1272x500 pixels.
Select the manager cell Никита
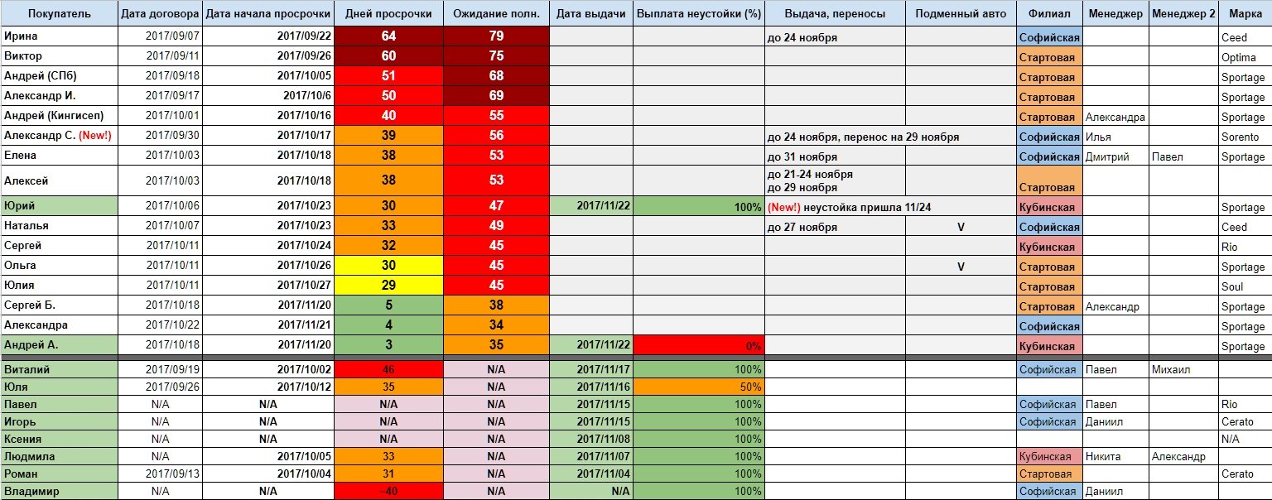[x=1115, y=457]
